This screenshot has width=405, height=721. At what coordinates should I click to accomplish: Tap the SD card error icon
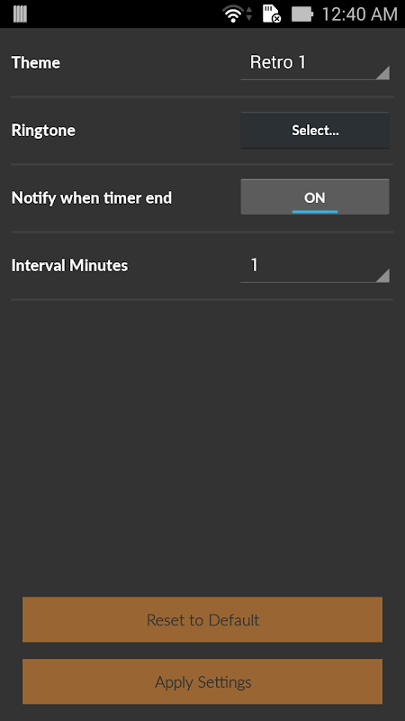pos(272,14)
